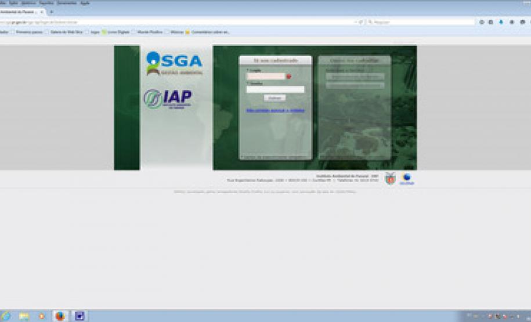
Task: Open the Favoritos menu
Action: [46, 3]
